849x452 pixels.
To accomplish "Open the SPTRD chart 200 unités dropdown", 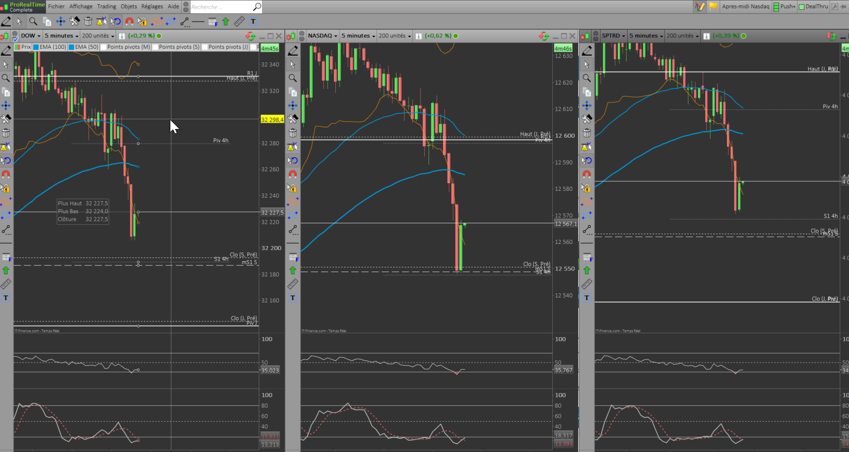I will click(682, 36).
